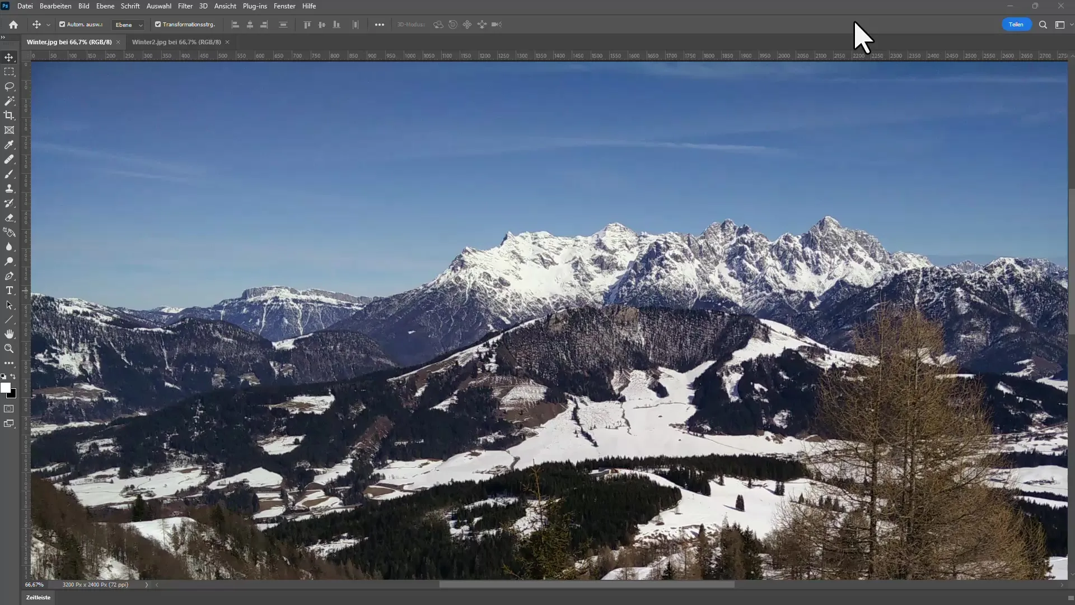This screenshot has width=1075, height=605.
Task: Align horizontal centers
Action: coord(250,25)
